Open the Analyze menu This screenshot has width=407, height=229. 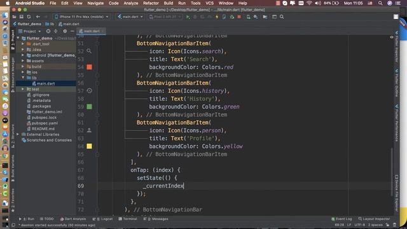pos(130,3)
